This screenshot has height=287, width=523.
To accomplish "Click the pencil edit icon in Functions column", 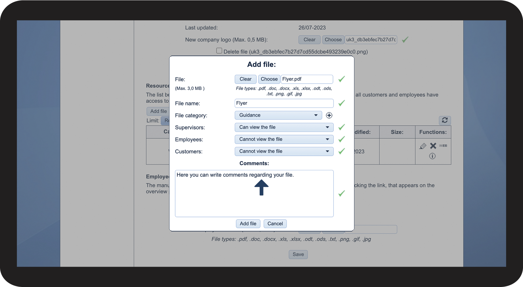I will click(x=423, y=146).
